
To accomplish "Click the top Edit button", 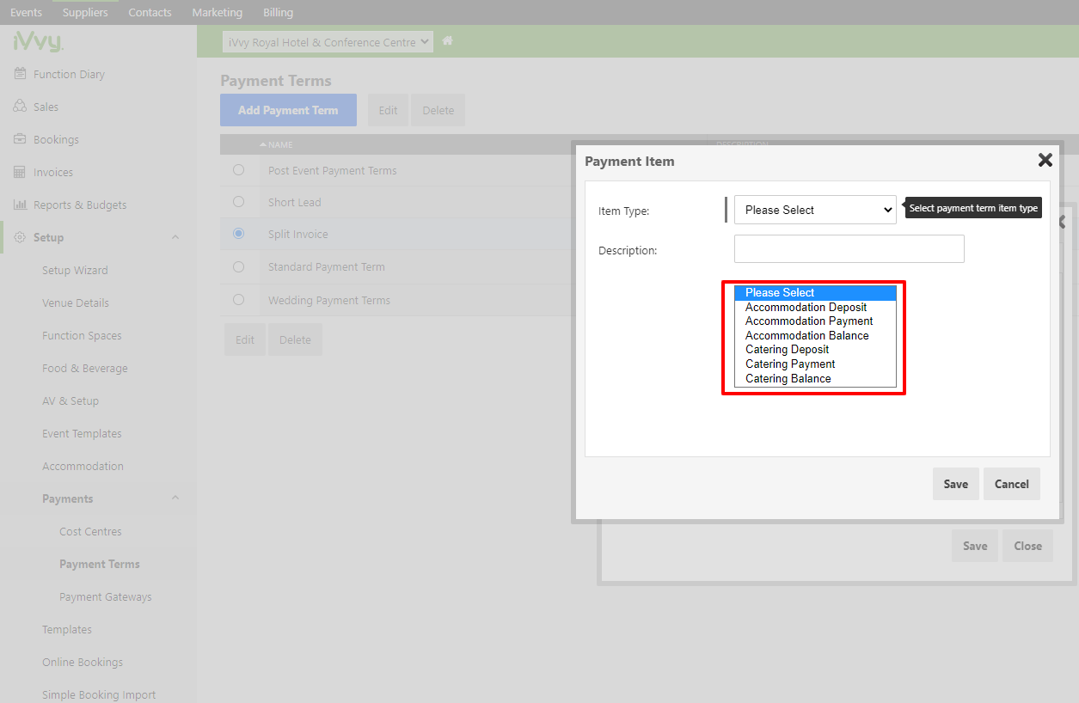I will pyautogui.click(x=389, y=110).
